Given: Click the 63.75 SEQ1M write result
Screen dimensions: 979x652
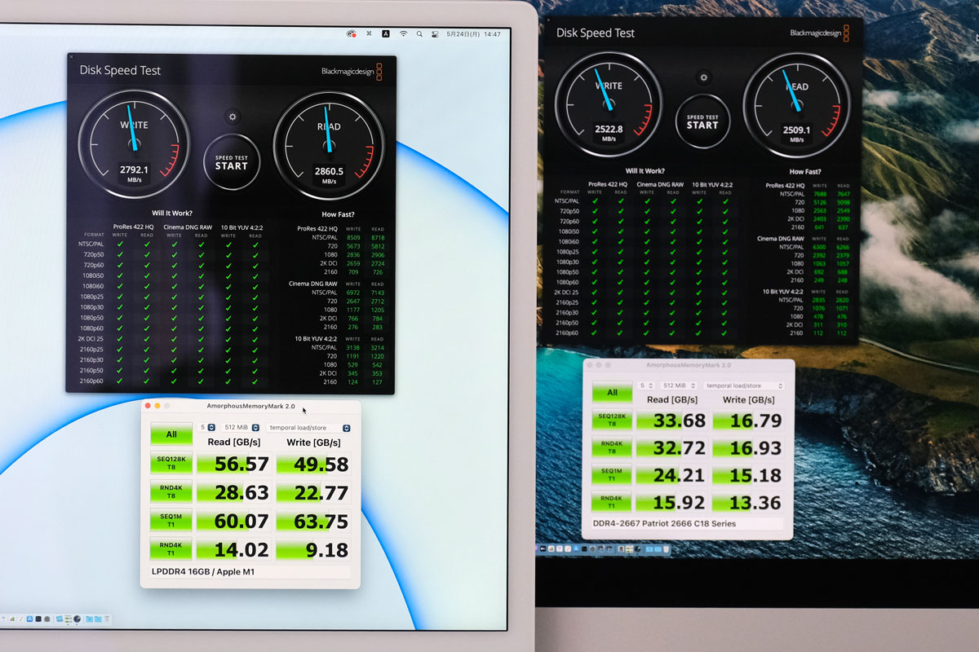Looking at the screenshot, I should [x=314, y=521].
